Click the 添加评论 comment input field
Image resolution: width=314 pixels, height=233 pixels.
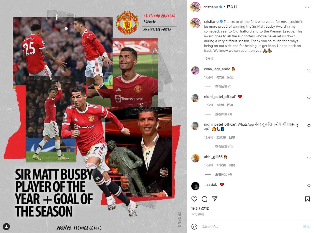point(249,227)
